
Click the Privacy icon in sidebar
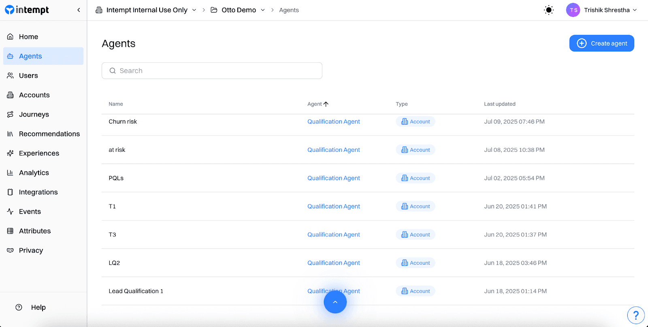[x=11, y=251]
